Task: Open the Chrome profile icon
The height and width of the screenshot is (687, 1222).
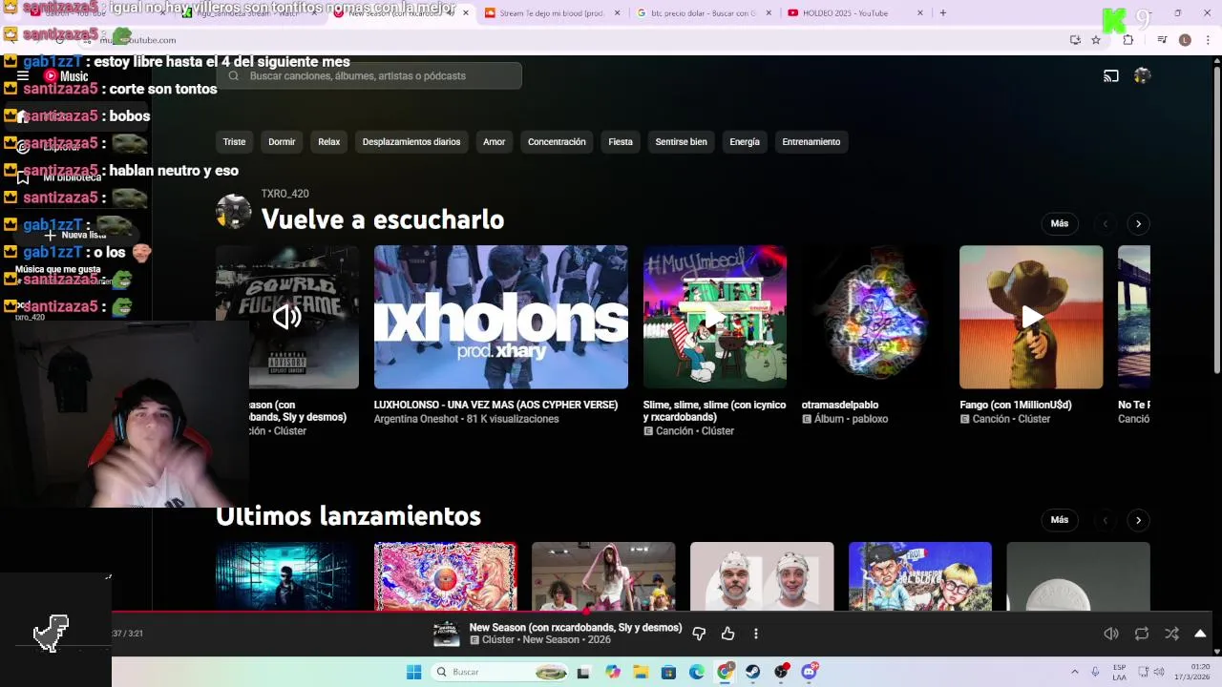Action: pyautogui.click(x=1185, y=40)
